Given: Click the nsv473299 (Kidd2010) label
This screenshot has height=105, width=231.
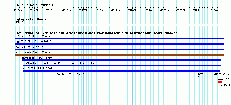Looking at the screenshot, I should 72,74.
